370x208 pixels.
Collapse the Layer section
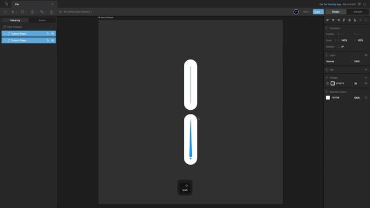[327, 55]
